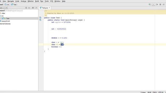Click the gutter run icon beside class Test

(40, 18)
